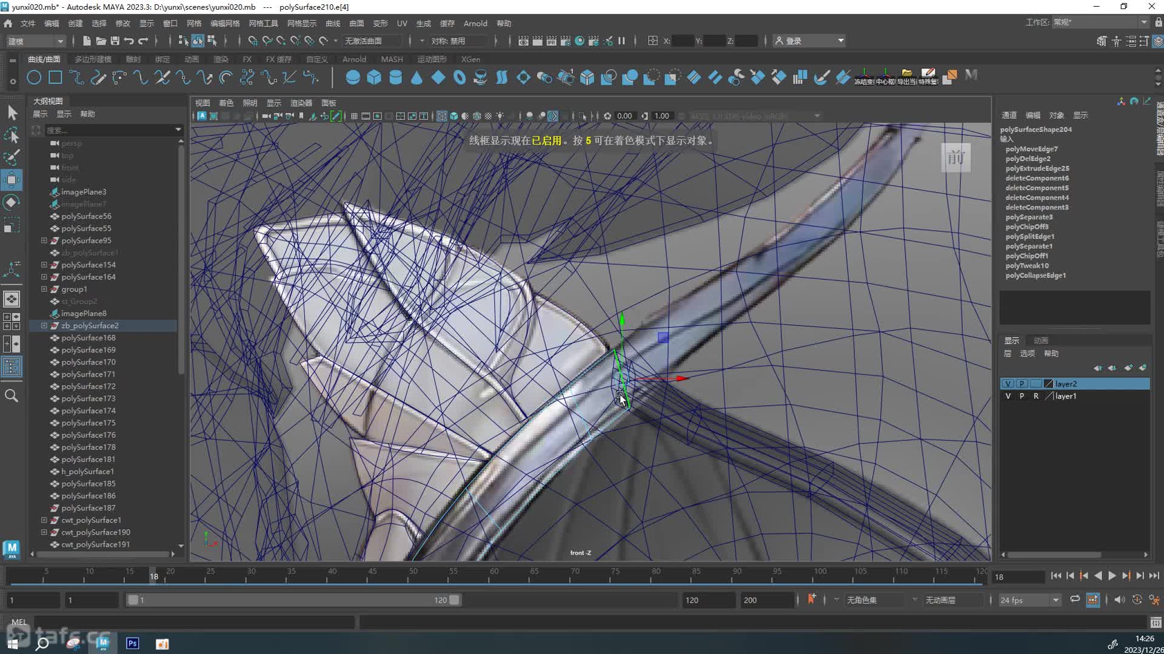Click the undo arrow icon
This screenshot has height=654, width=1164.
pyautogui.click(x=129, y=41)
